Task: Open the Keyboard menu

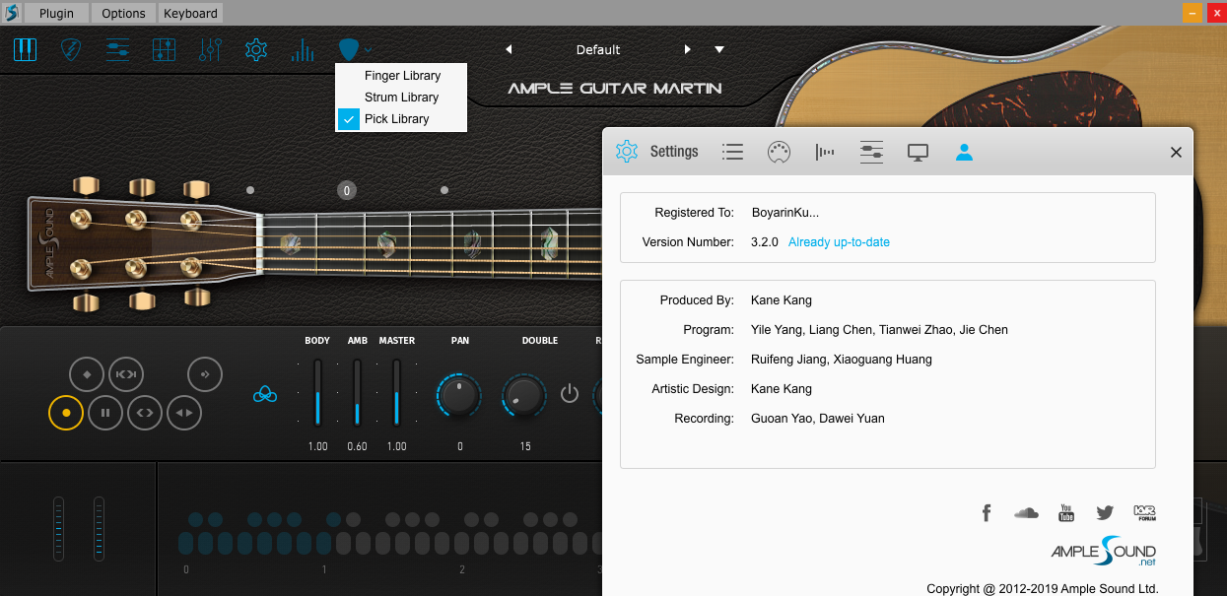Action: [190, 13]
